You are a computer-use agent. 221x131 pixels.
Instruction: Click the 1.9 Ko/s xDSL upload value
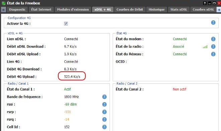point(70,54)
